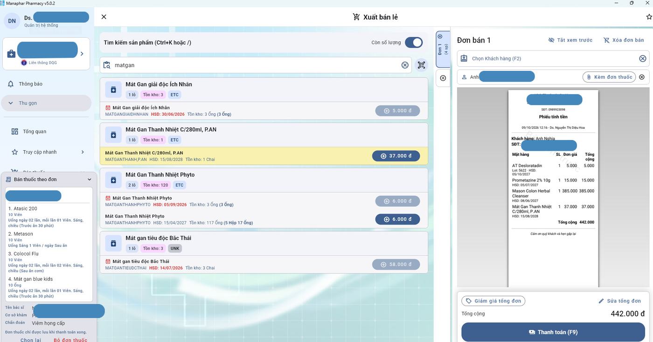Click the medicine icon of Mát gan tiêu độc Bắc Thái
Image resolution: width=653 pixels, height=342 pixels.
[113, 244]
